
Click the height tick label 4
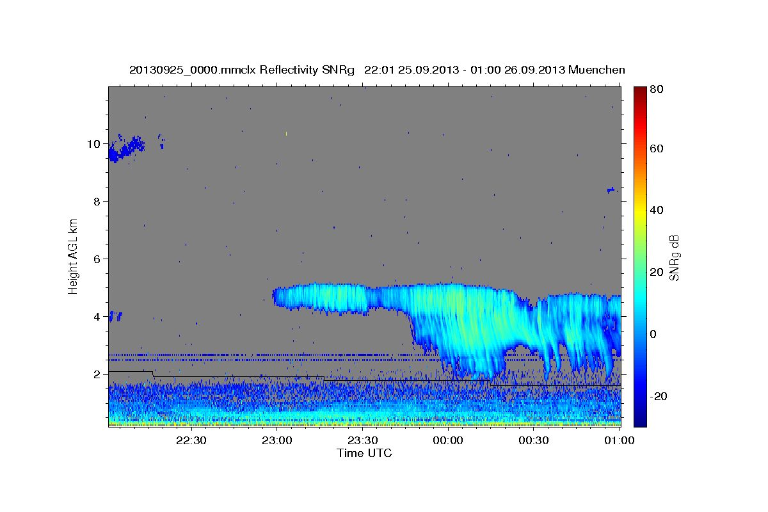(x=98, y=317)
